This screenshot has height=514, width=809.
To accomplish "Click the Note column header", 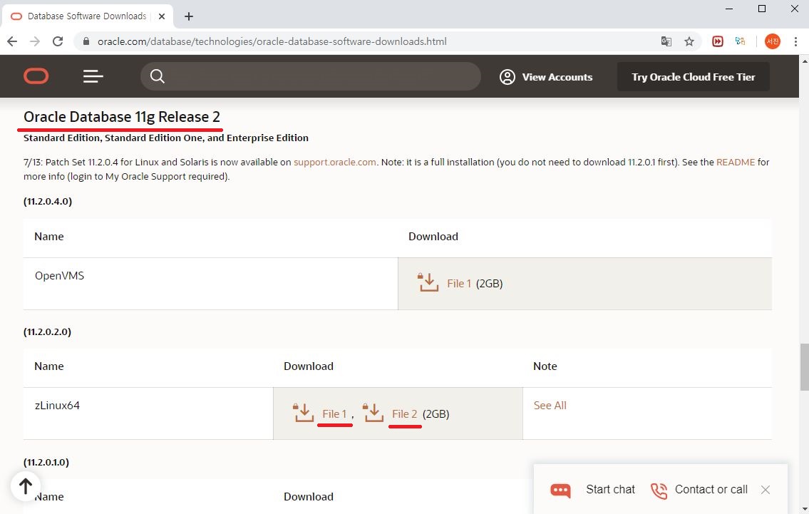I will pyautogui.click(x=545, y=366).
